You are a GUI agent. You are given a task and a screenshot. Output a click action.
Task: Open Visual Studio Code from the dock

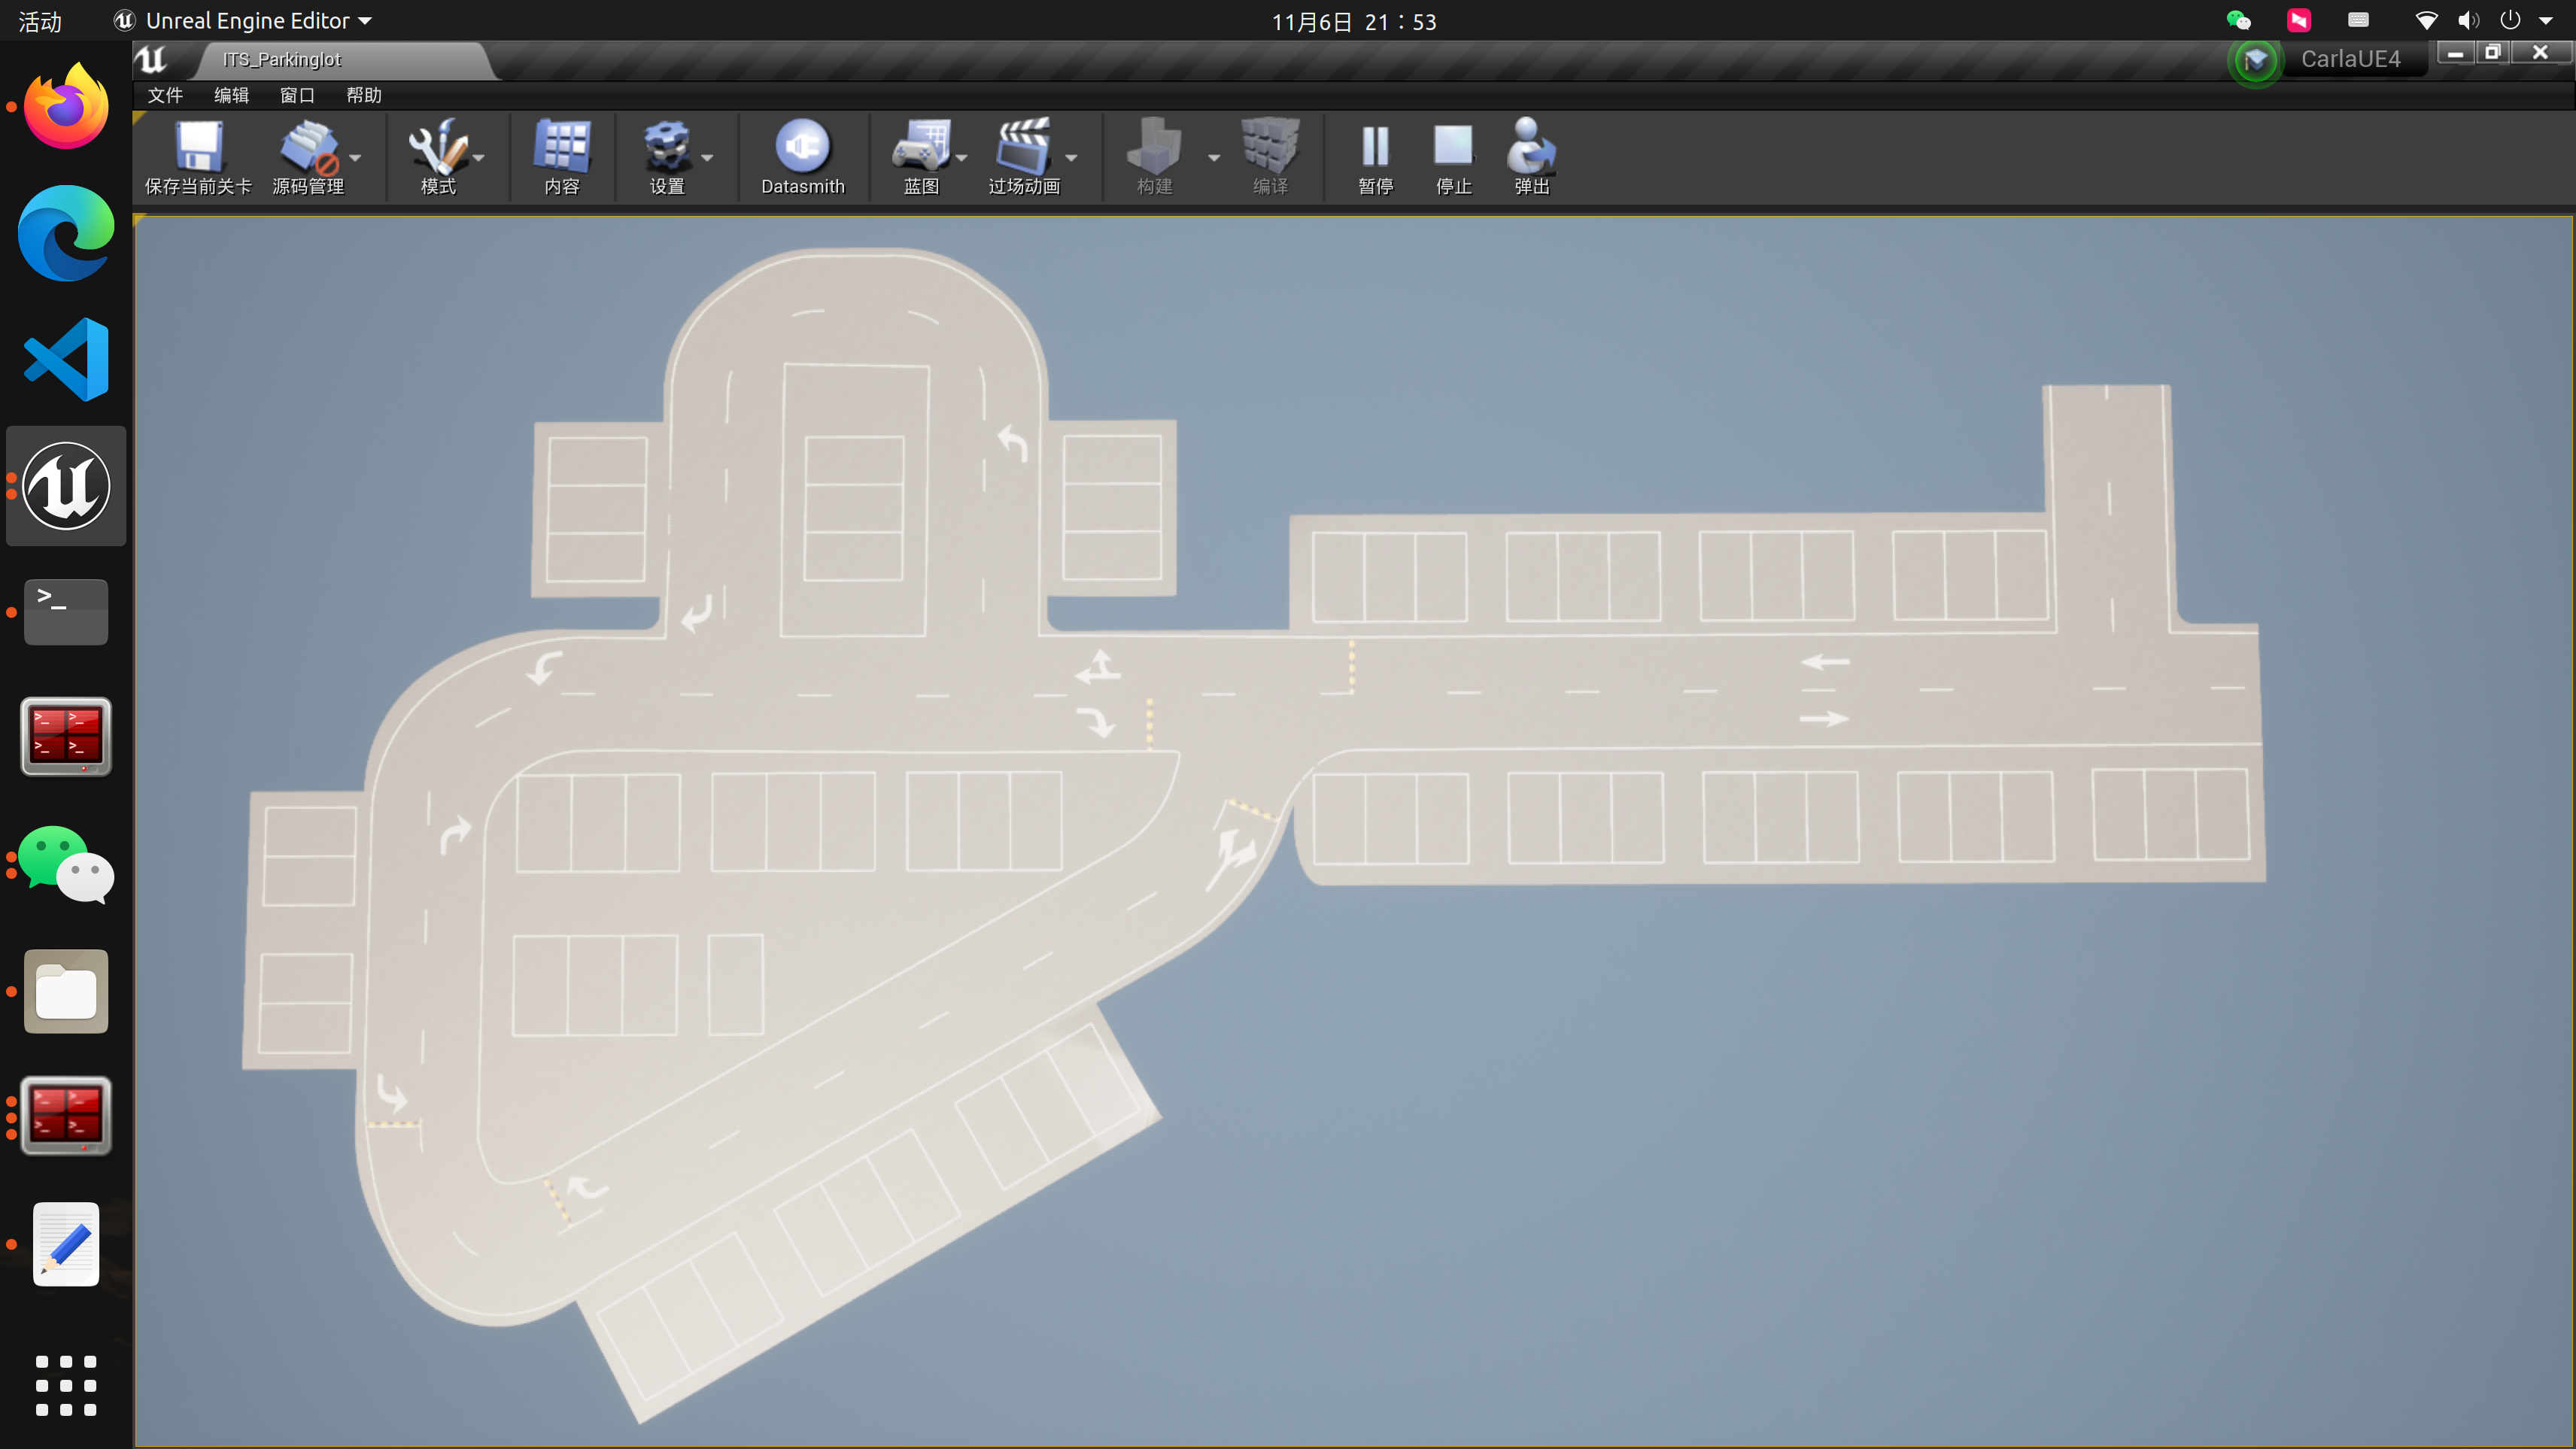click(x=66, y=360)
